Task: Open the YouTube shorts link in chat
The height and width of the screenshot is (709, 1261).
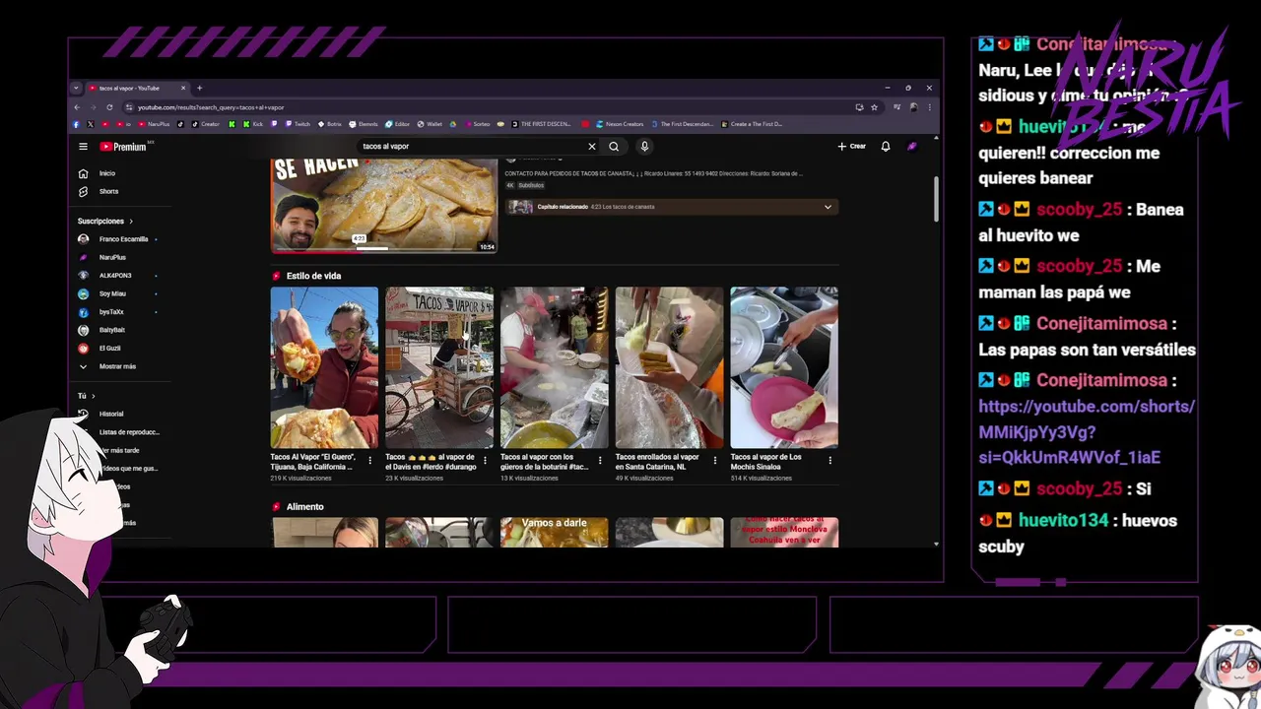Action: (x=1086, y=431)
